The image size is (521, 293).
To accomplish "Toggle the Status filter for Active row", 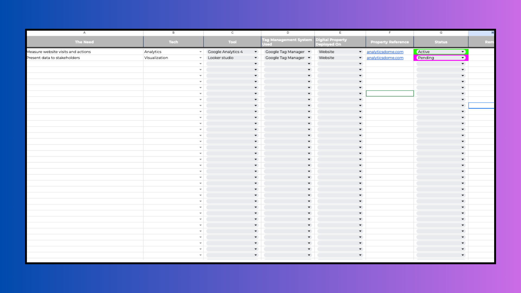I will (463, 52).
